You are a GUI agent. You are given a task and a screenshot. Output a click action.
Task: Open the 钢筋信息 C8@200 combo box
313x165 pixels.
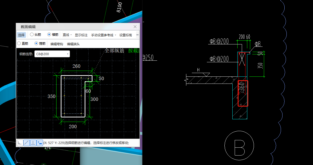[x=52, y=54]
